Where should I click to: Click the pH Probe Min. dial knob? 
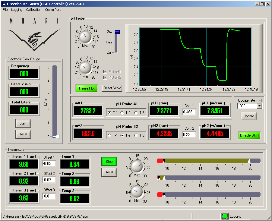coord(85,68)
